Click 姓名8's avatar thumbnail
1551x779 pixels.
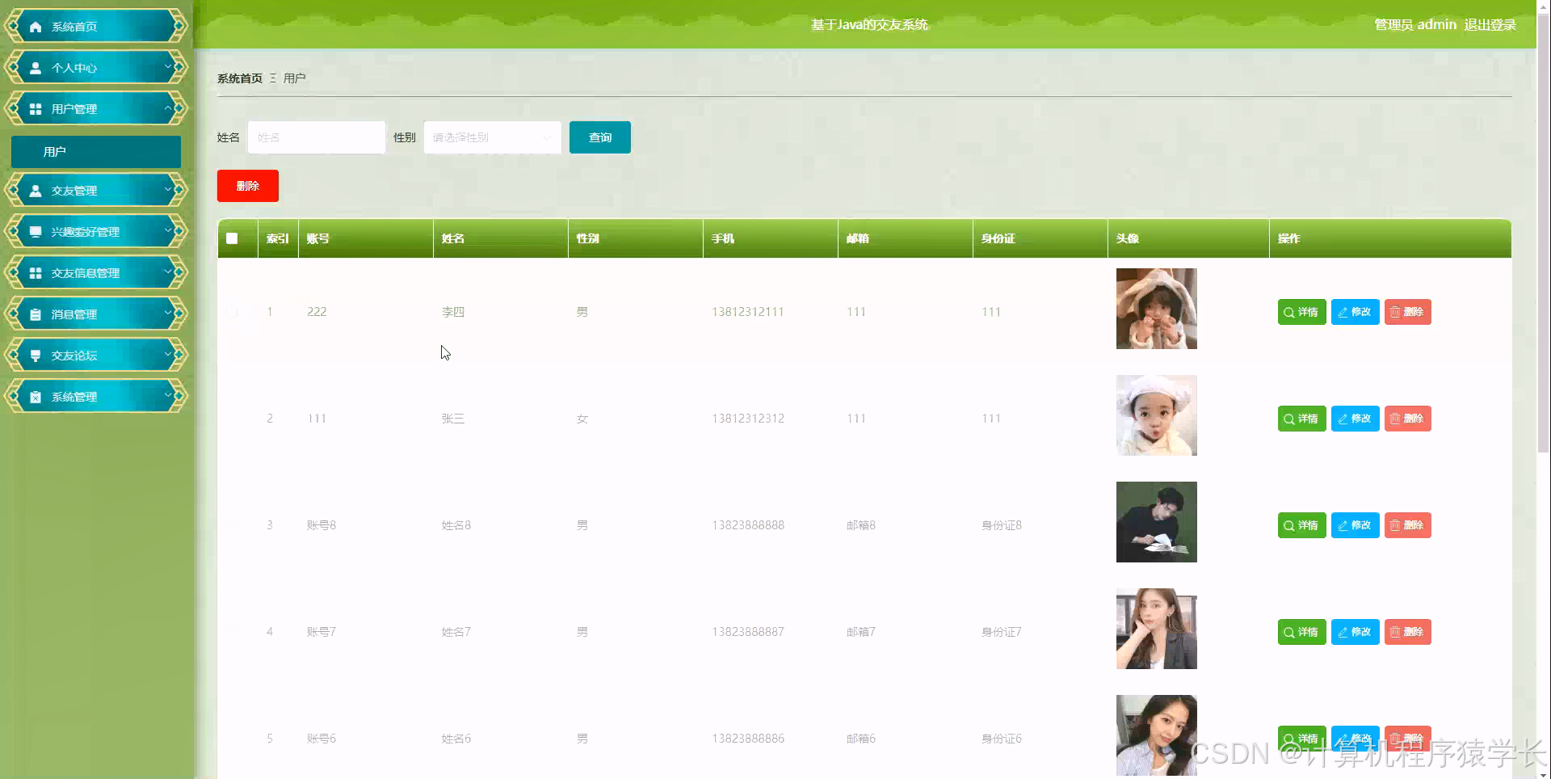tap(1157, 522)
